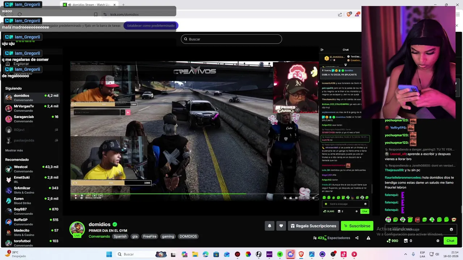
Task: Click the kick.com/domidios address bar
Action: tap(124, 14)
